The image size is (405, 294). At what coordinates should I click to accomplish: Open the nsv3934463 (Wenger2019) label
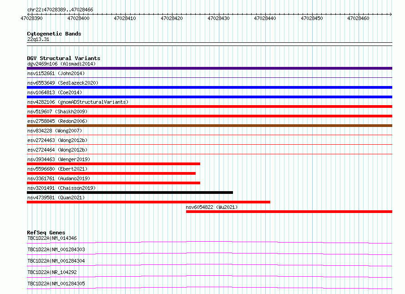pos(59,159)
